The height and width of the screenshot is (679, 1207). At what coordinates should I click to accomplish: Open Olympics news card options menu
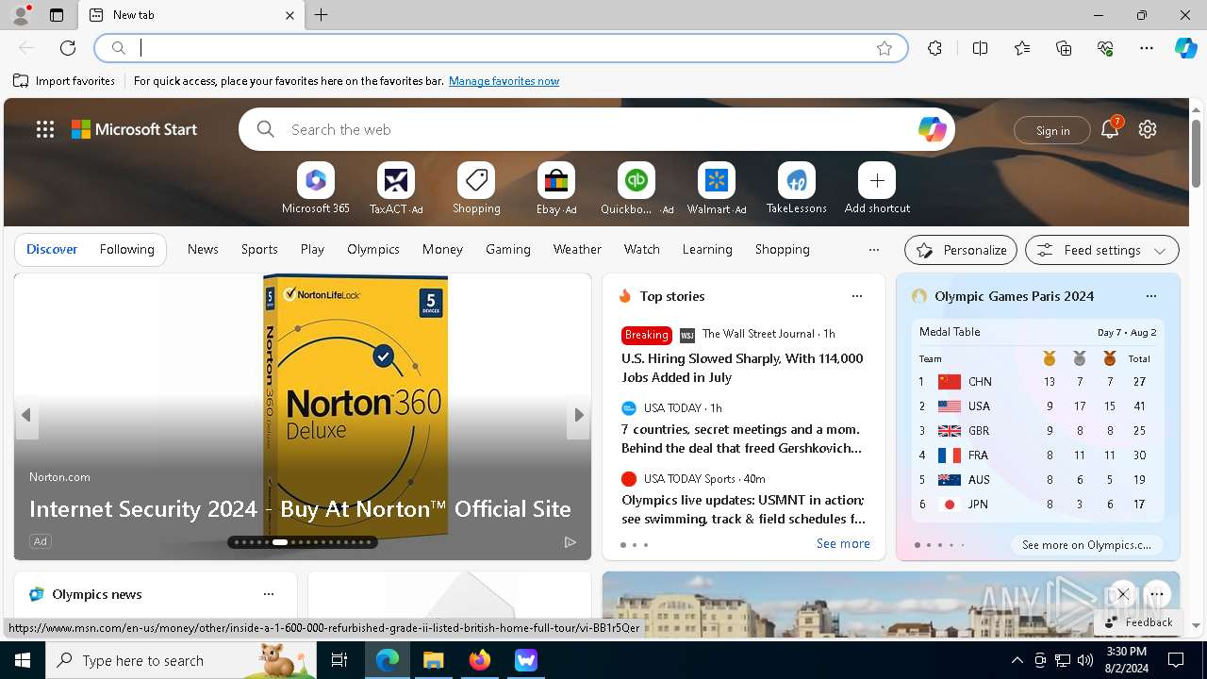click(x=269, y=594)
